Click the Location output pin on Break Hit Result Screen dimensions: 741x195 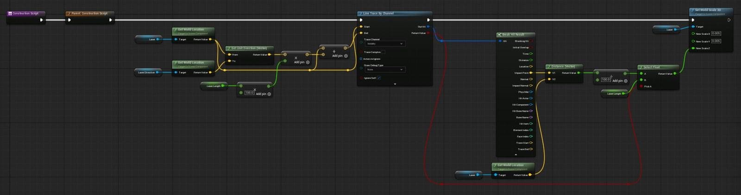click(531, 66)
